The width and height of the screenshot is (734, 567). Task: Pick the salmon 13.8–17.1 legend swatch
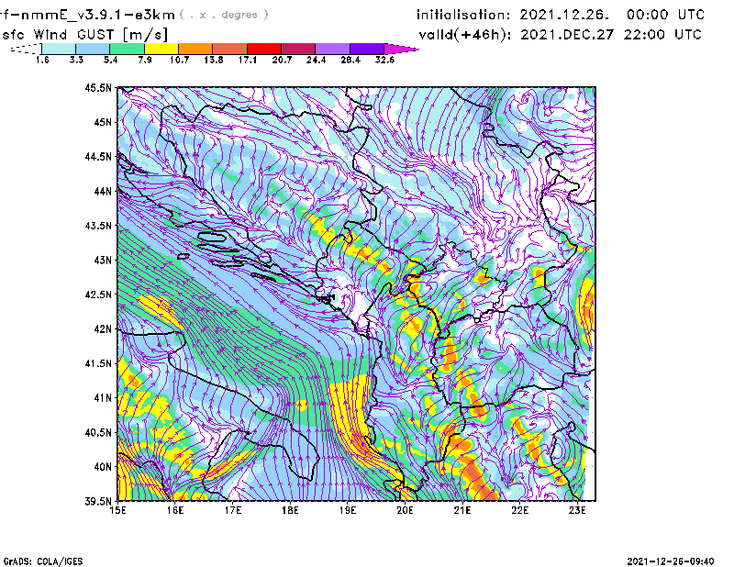[230, 49]
